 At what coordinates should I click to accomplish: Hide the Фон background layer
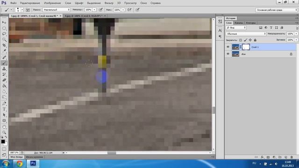coord(228,54)
